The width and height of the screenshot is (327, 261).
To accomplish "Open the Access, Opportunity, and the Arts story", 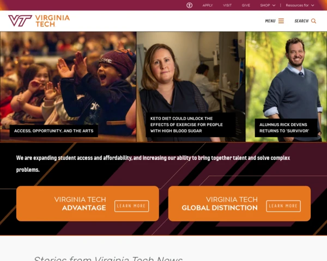I will point(53,131).
